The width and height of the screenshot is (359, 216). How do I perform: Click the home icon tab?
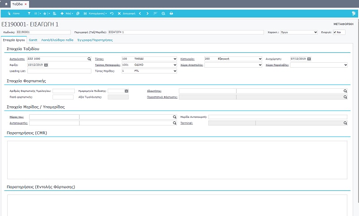tap(6, 4)
